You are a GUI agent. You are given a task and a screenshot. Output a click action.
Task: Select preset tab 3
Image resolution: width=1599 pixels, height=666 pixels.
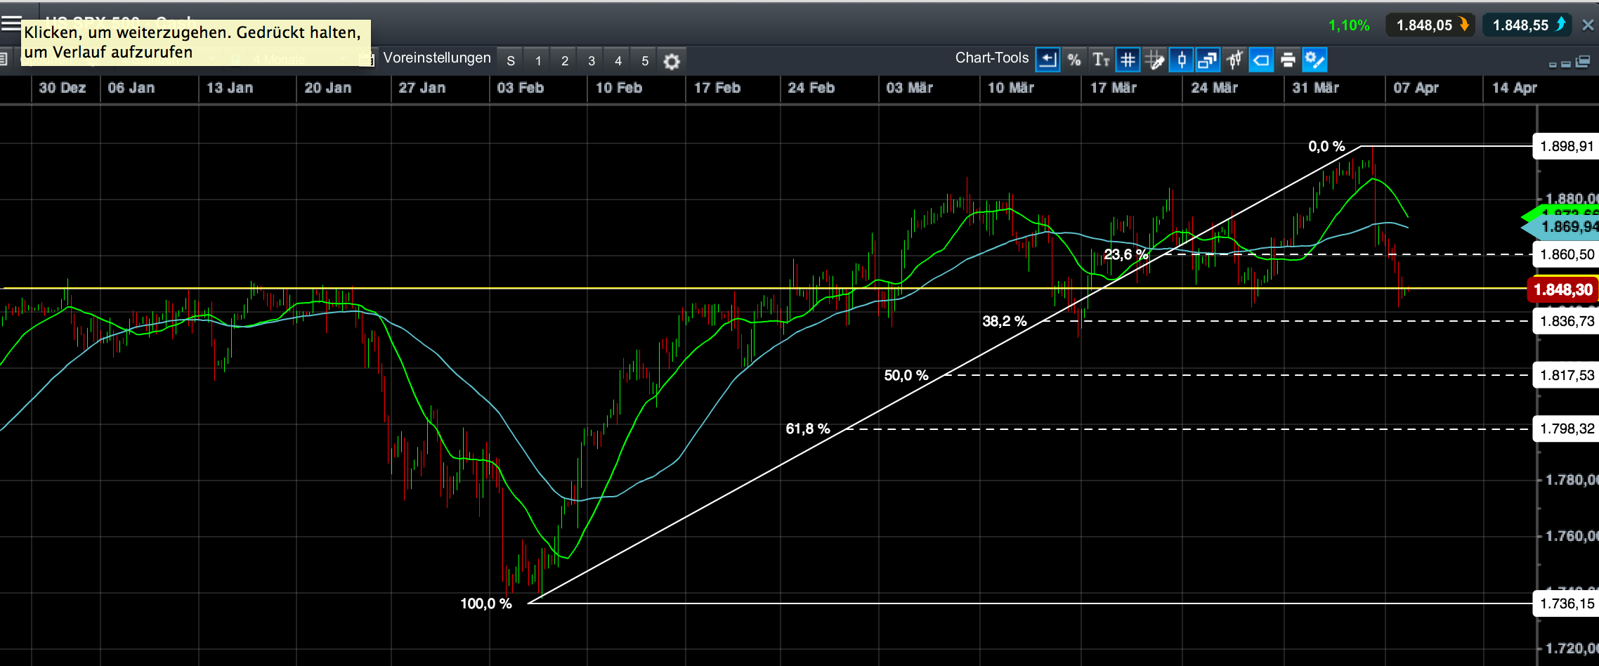click(591, 60)
